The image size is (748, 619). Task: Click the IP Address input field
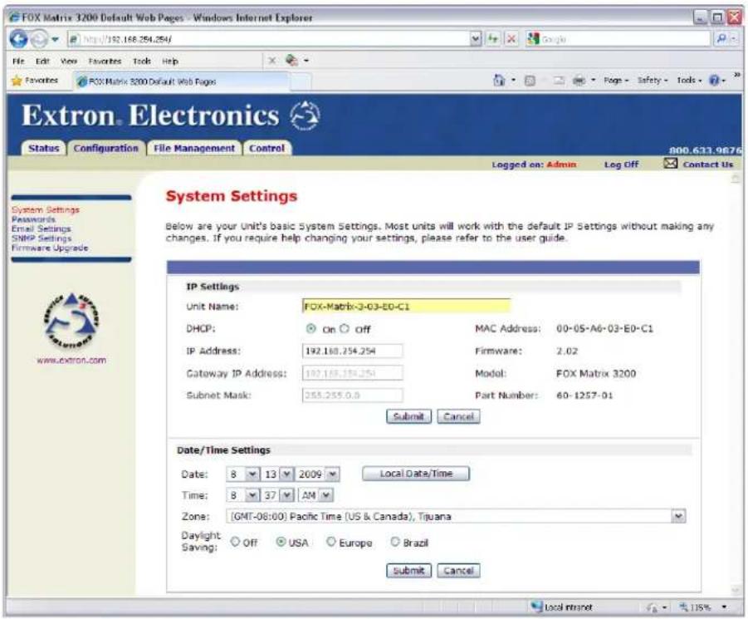(353, 351)
